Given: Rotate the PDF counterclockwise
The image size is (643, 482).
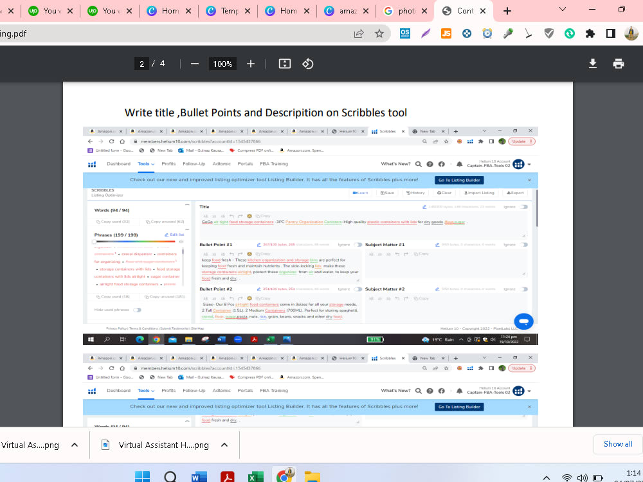Looking at the screenshot, I should tap(307, 64).
